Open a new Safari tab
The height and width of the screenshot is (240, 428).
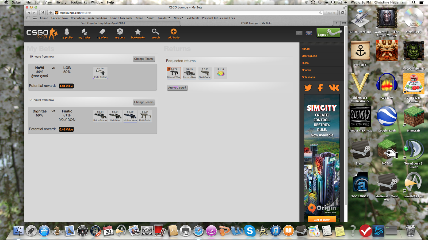(337, 23)
